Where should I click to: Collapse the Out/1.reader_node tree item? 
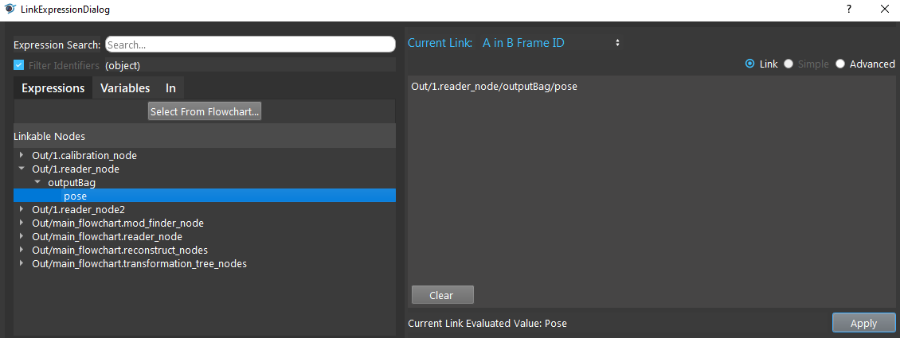point(22,169)
